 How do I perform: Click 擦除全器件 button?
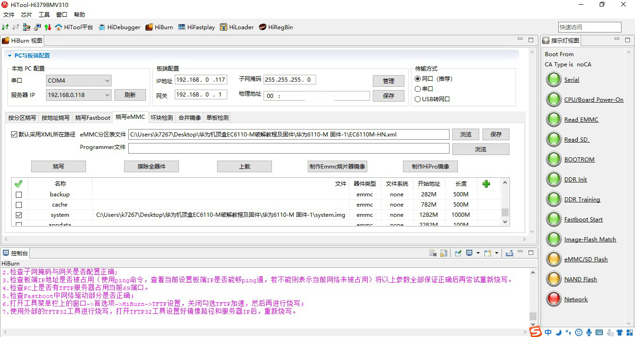[x=152, y=166]
